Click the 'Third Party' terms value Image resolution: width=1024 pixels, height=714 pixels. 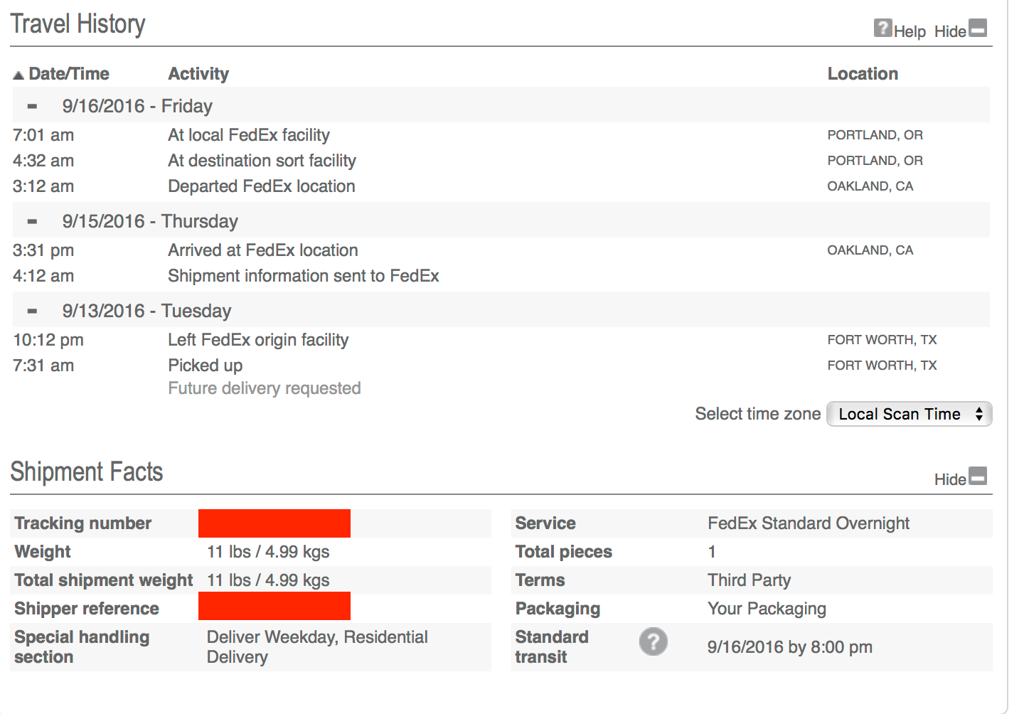(750, 580)
